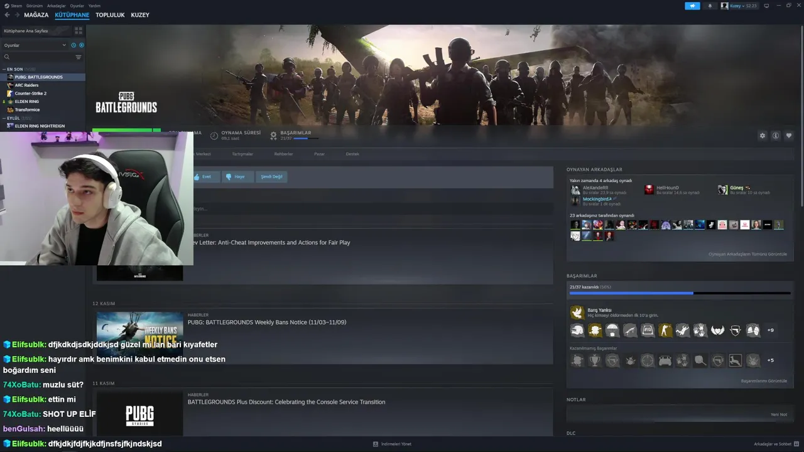The image size is (804, 452).
Task: Open İndirmeleri Yönet downloads manager
Action: (393, 444)
